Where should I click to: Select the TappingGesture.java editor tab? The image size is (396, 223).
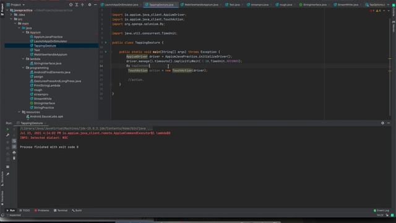(x=161, y=5)
